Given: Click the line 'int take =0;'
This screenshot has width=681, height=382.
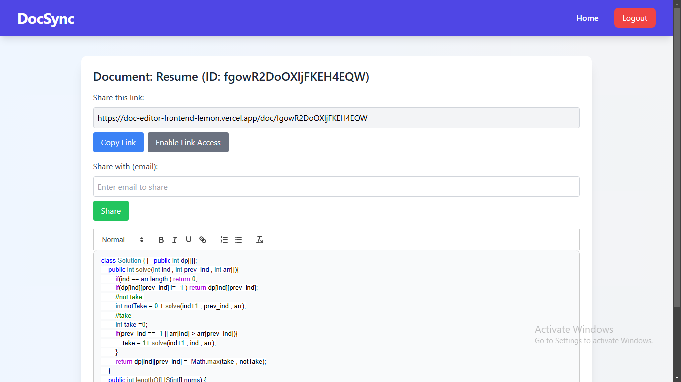Looking at the screenshot, I should 131,325.
